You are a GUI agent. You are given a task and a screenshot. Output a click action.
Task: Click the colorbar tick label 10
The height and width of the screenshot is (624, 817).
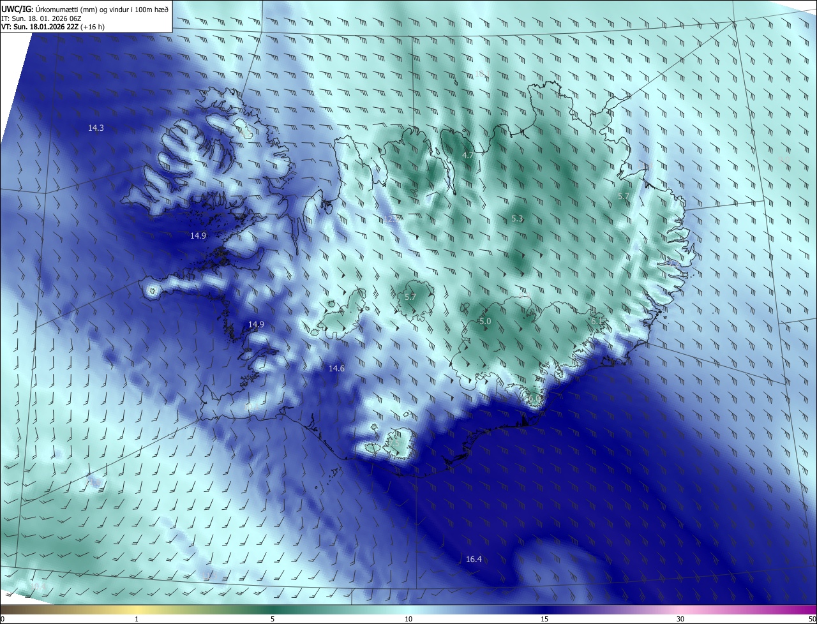pyautogui.click(x=408, y=619)
